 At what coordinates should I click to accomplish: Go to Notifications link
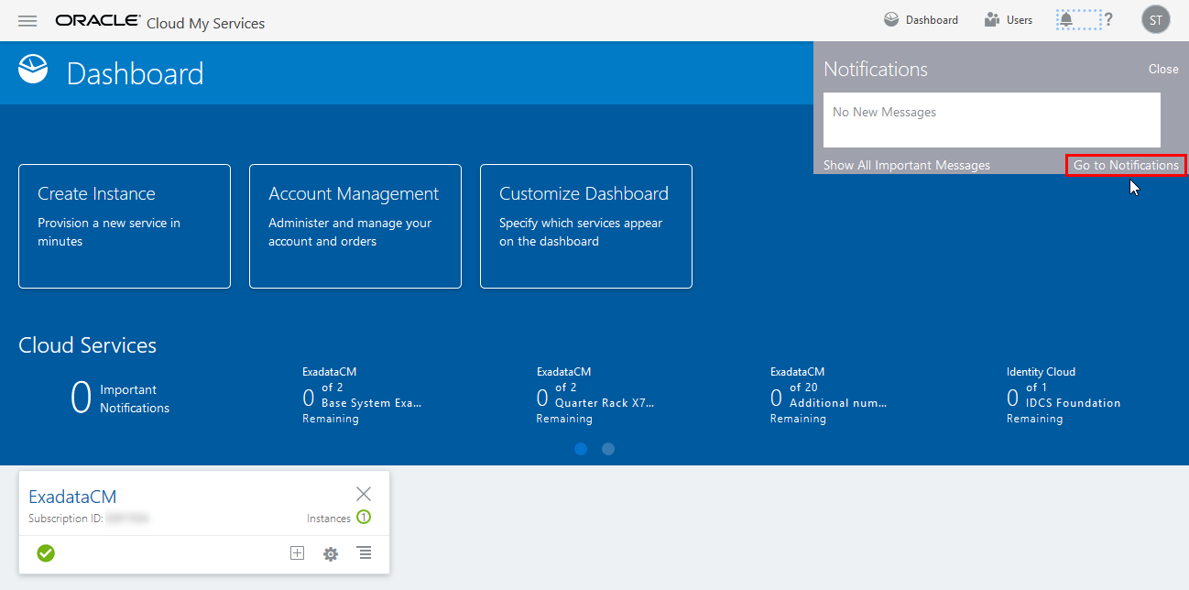[1126, 165]
